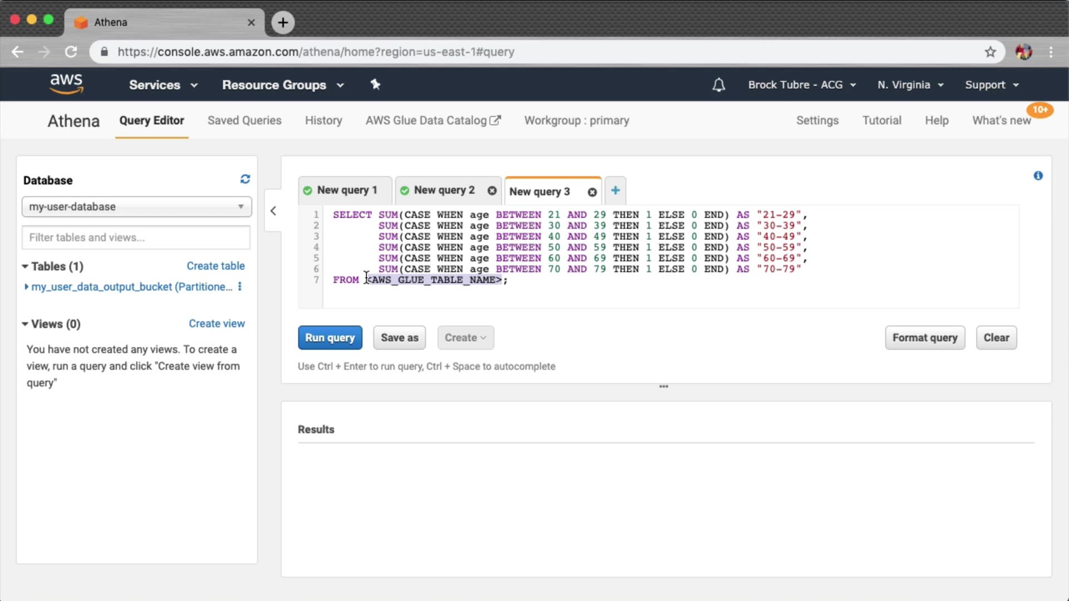Open table options three-dot menu
Viewport: 1069px width, 601px height.
[240, 287]
